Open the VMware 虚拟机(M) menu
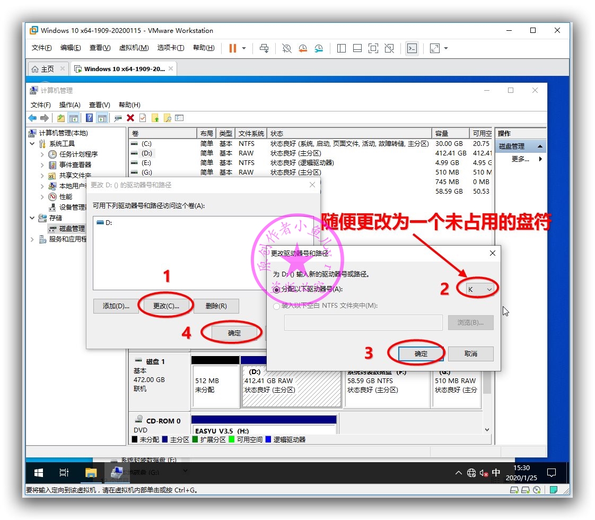Screen dimensions: 595x520 point(134,48)
